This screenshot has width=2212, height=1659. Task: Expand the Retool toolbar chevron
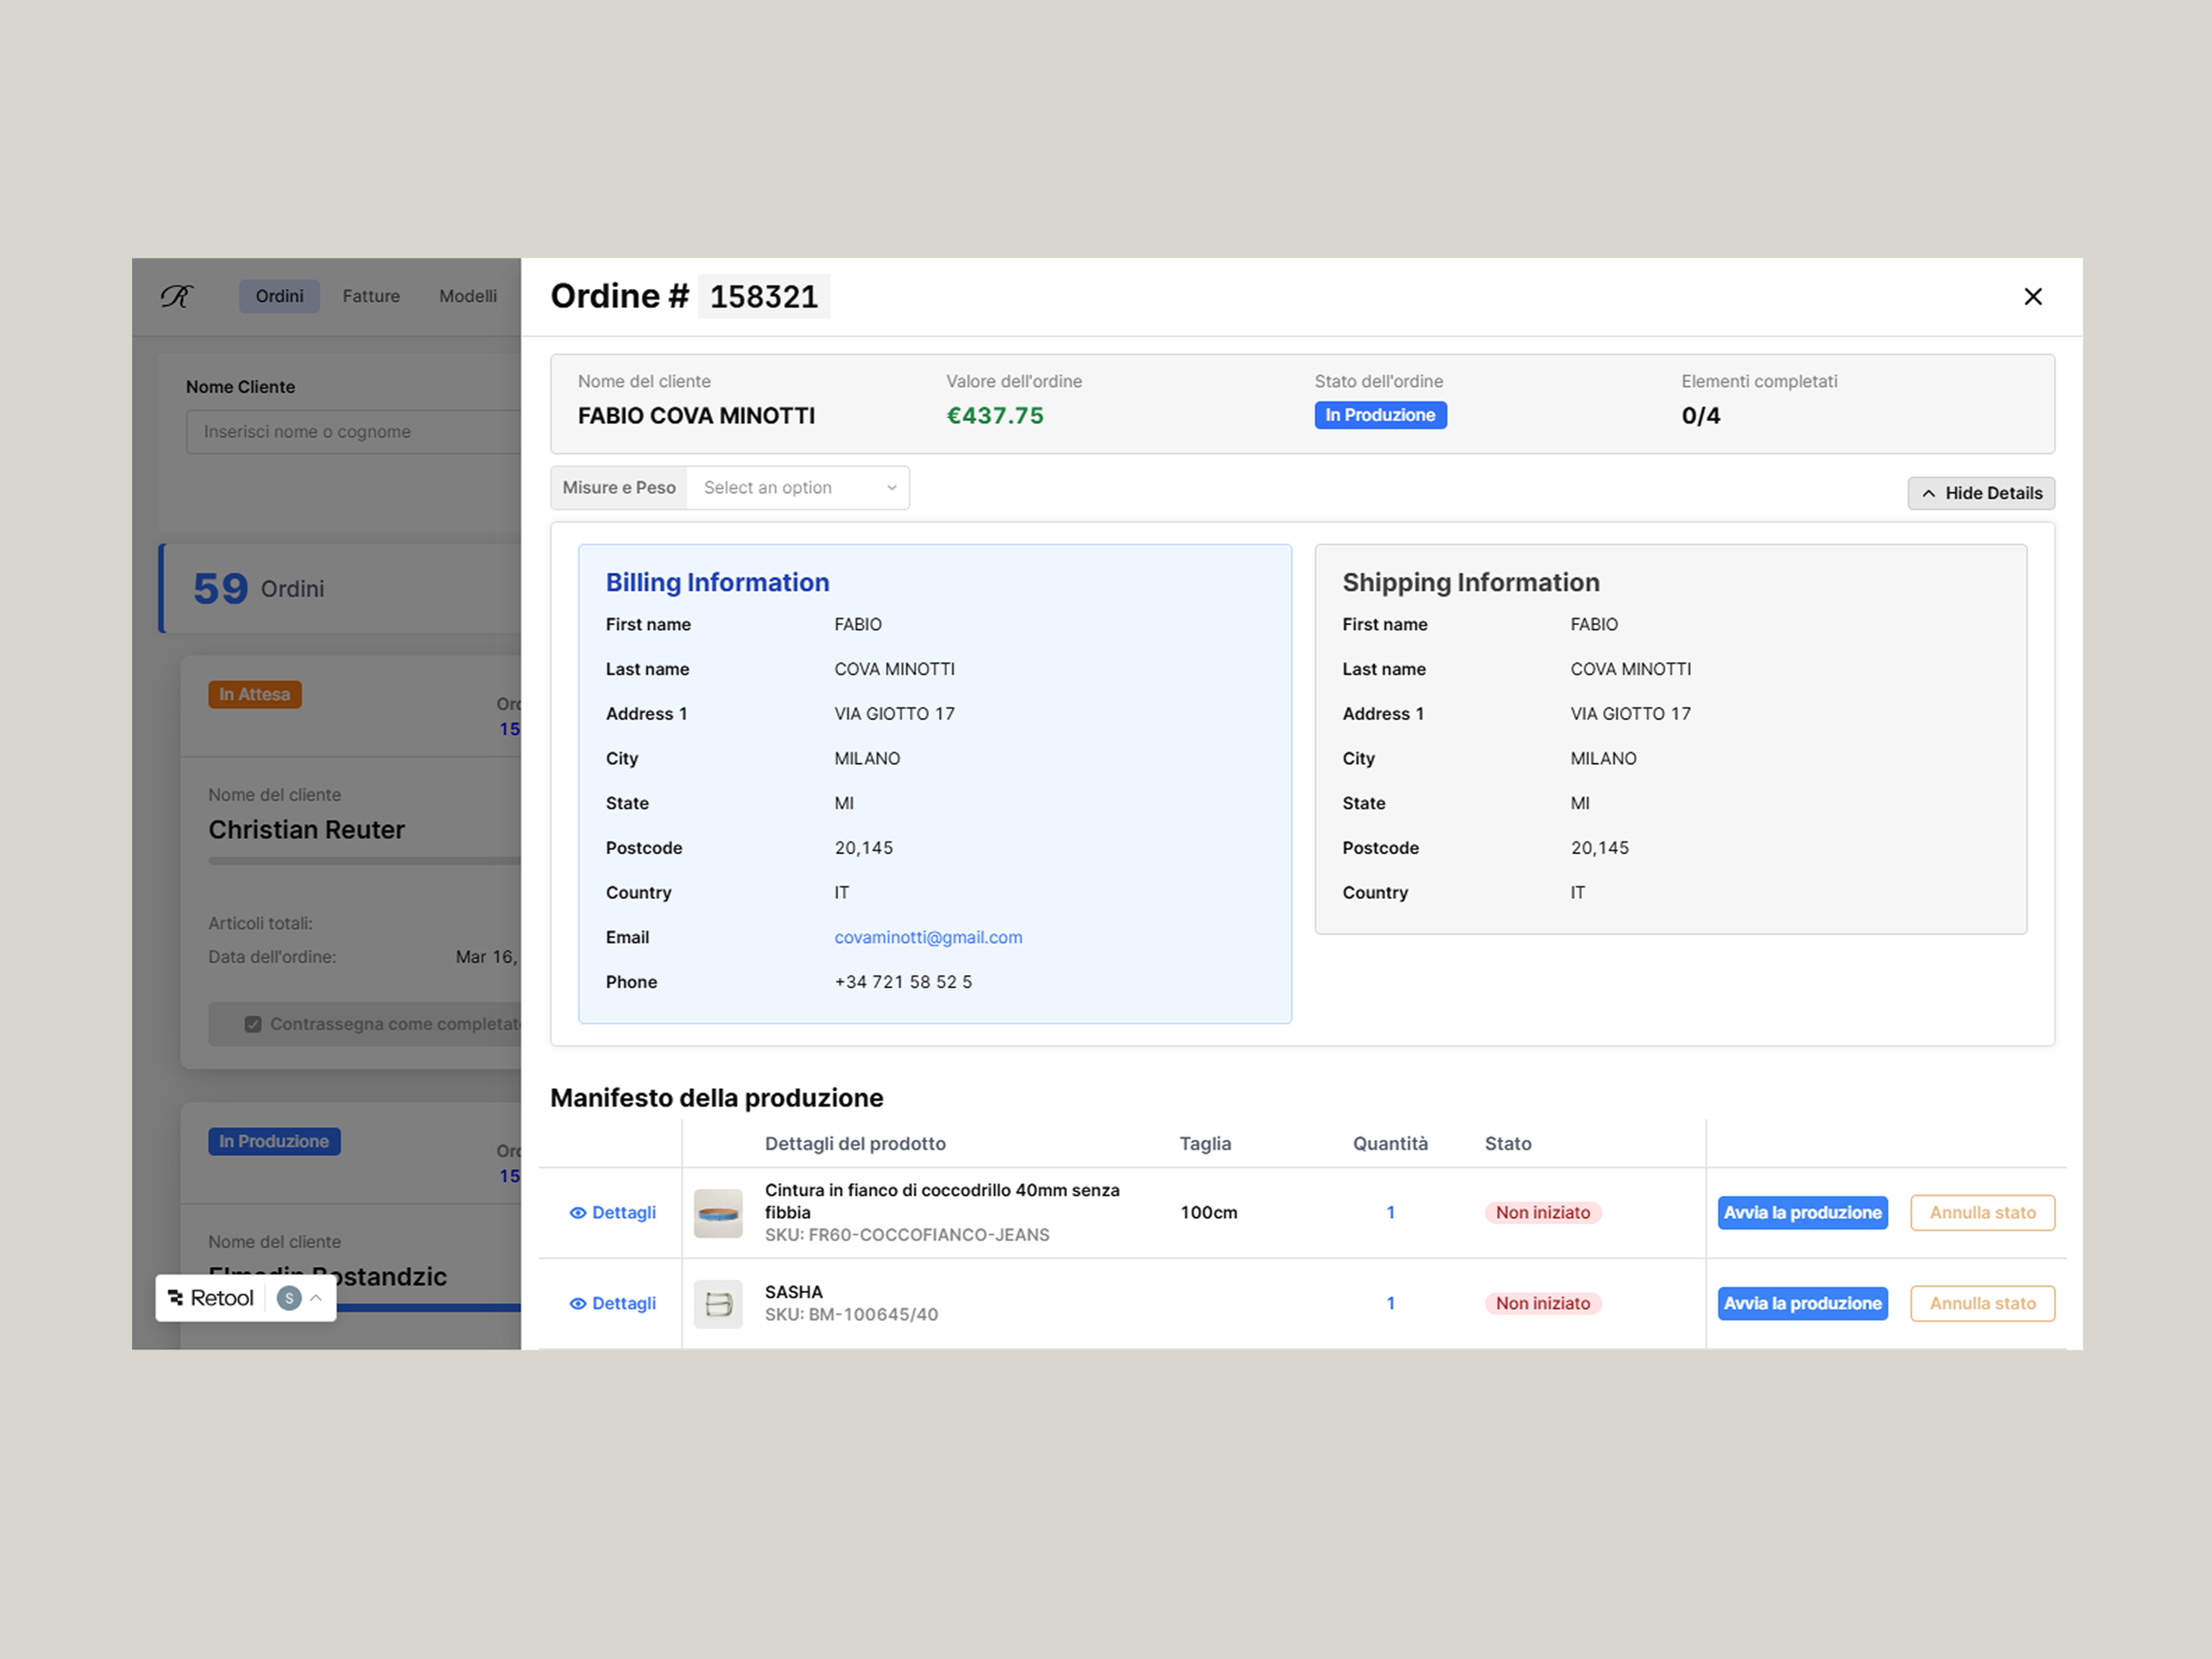tap(316, 1298)
